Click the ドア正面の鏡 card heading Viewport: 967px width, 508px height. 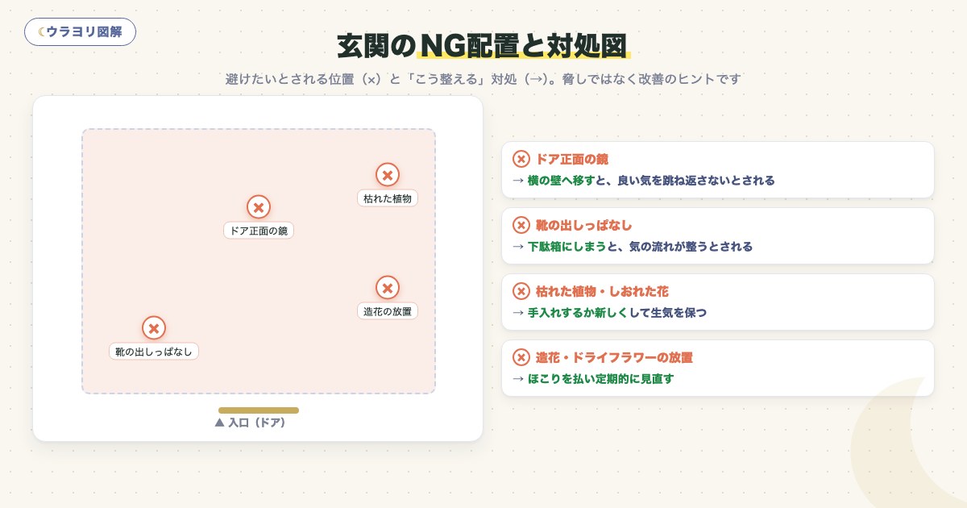point(571,159)
